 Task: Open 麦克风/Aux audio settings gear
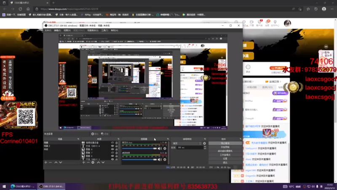[165, 149]
